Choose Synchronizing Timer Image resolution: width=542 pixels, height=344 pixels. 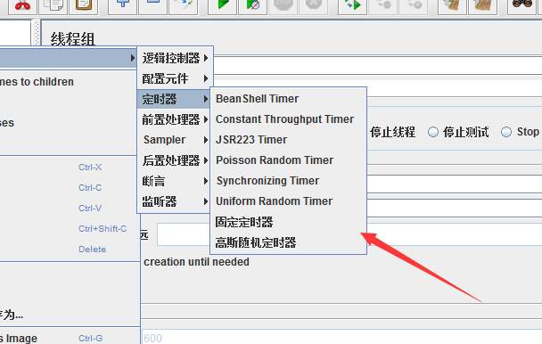point(288,181)
